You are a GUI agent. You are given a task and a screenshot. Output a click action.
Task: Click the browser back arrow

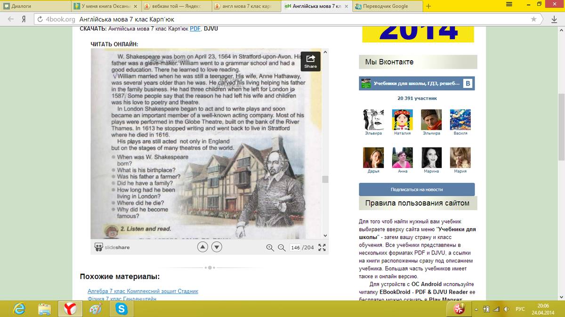tap(10, 19)
